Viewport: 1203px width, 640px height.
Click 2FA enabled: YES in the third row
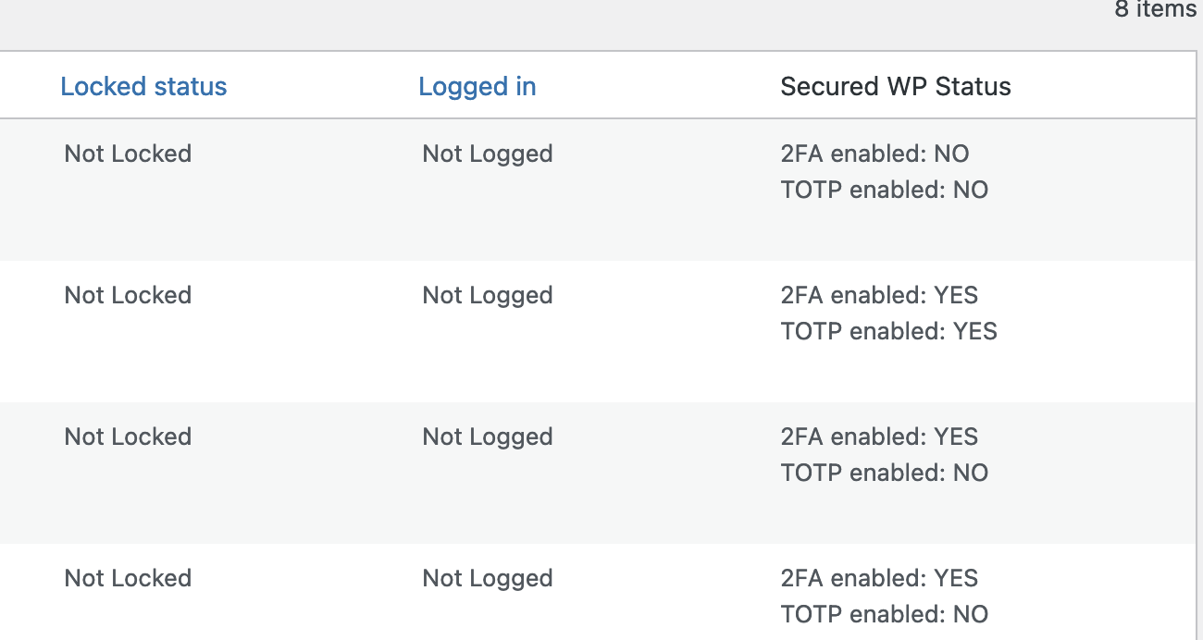click(x=879, y=437)
